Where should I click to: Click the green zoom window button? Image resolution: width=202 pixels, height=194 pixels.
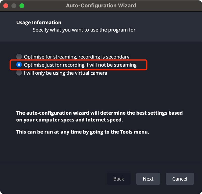22,6
